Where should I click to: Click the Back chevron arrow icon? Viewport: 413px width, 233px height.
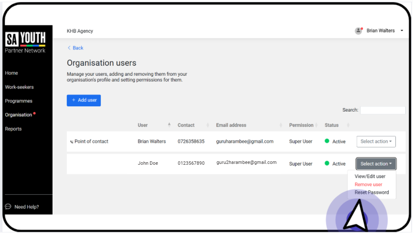tap(69, 48)
